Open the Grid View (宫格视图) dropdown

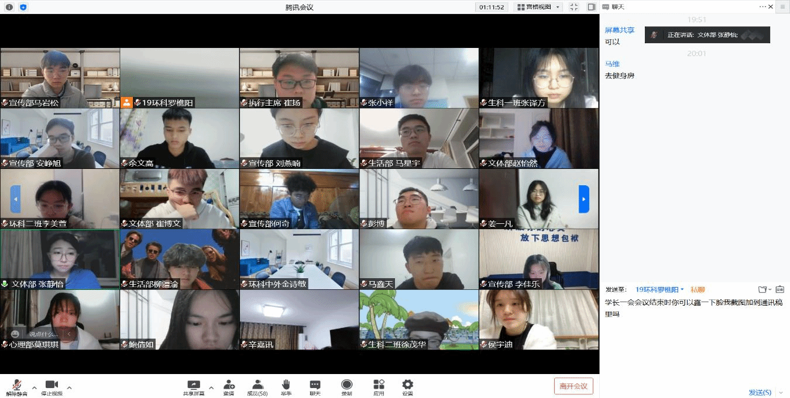coord(538,7)
